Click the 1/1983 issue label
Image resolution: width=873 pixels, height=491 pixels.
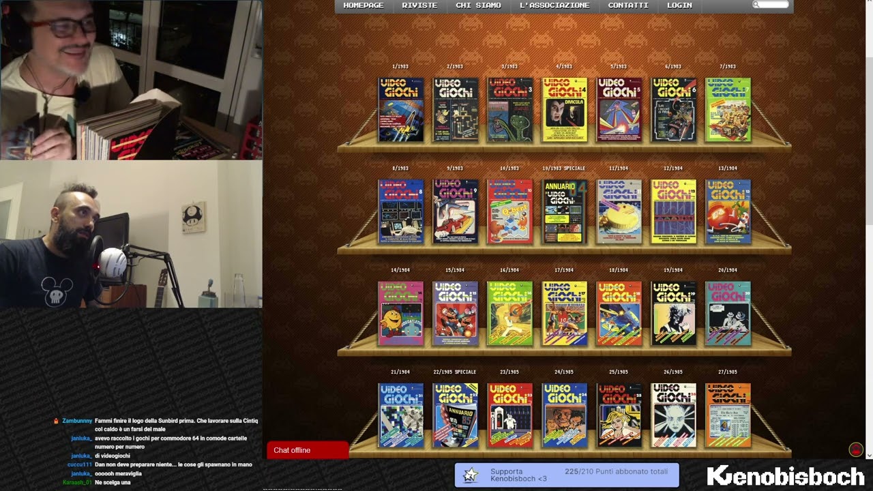point(400,67)
